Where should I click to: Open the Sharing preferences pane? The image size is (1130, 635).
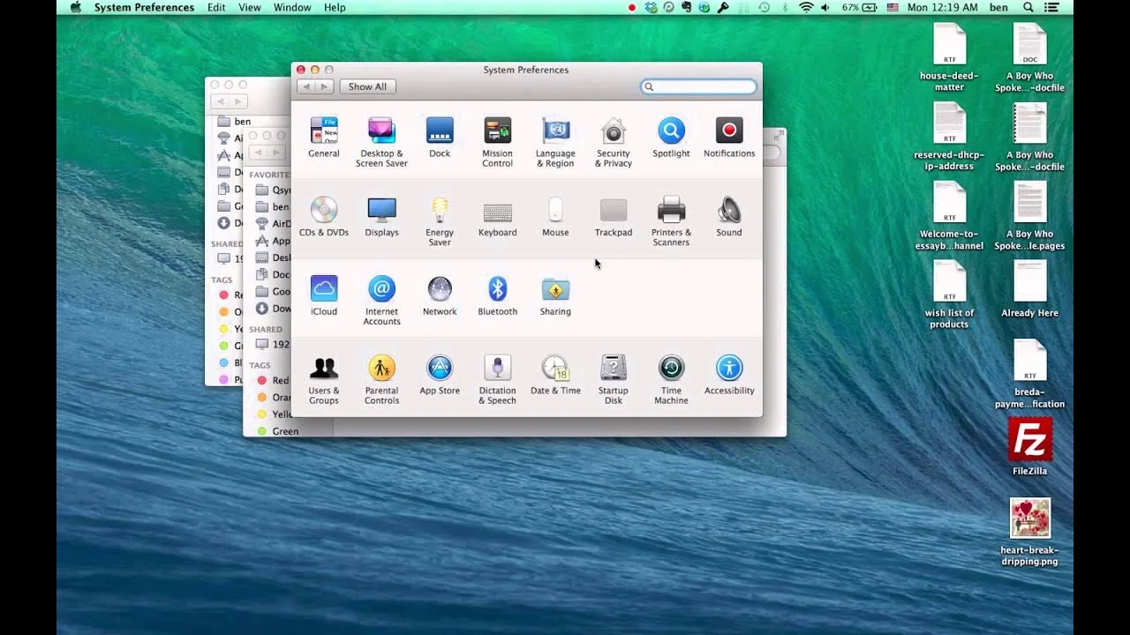point(555,295)
